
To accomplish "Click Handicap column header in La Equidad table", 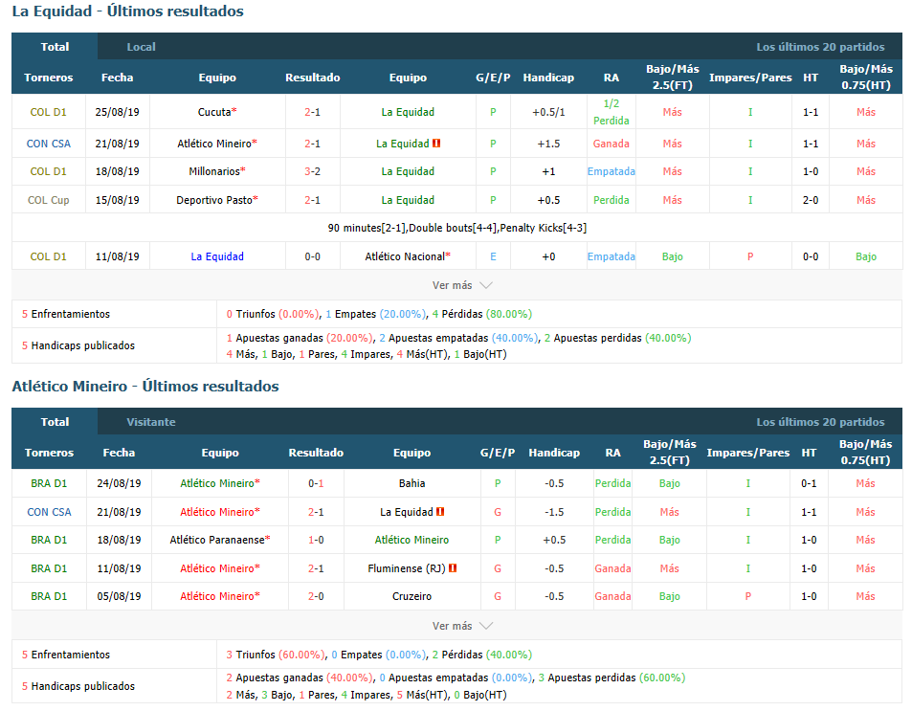I will pos(548,78).
